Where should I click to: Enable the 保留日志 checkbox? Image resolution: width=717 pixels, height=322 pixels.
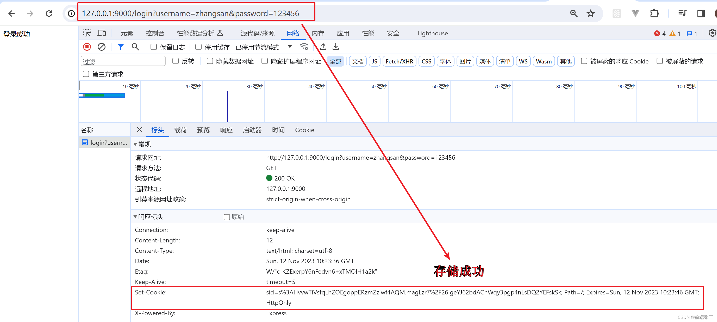pos(154,47)
